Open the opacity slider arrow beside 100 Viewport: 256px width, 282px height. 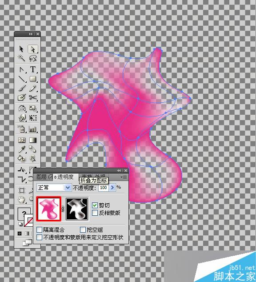pos(112,188)
